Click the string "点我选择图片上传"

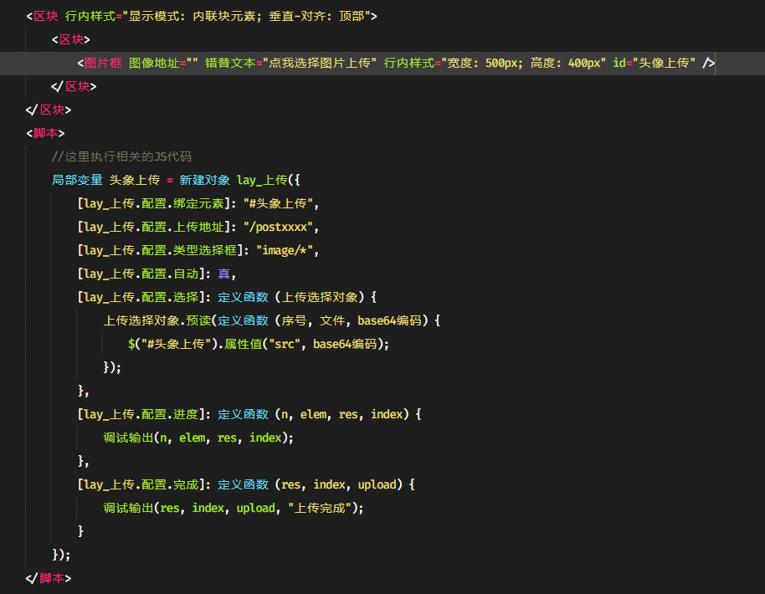(320, 64)
